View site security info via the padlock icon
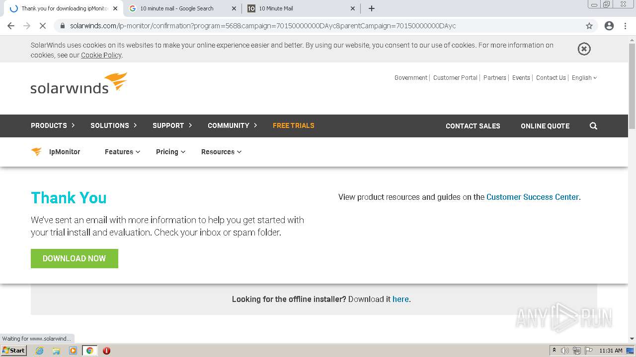Viewport: 636px width, 357px height. [62, 26]
